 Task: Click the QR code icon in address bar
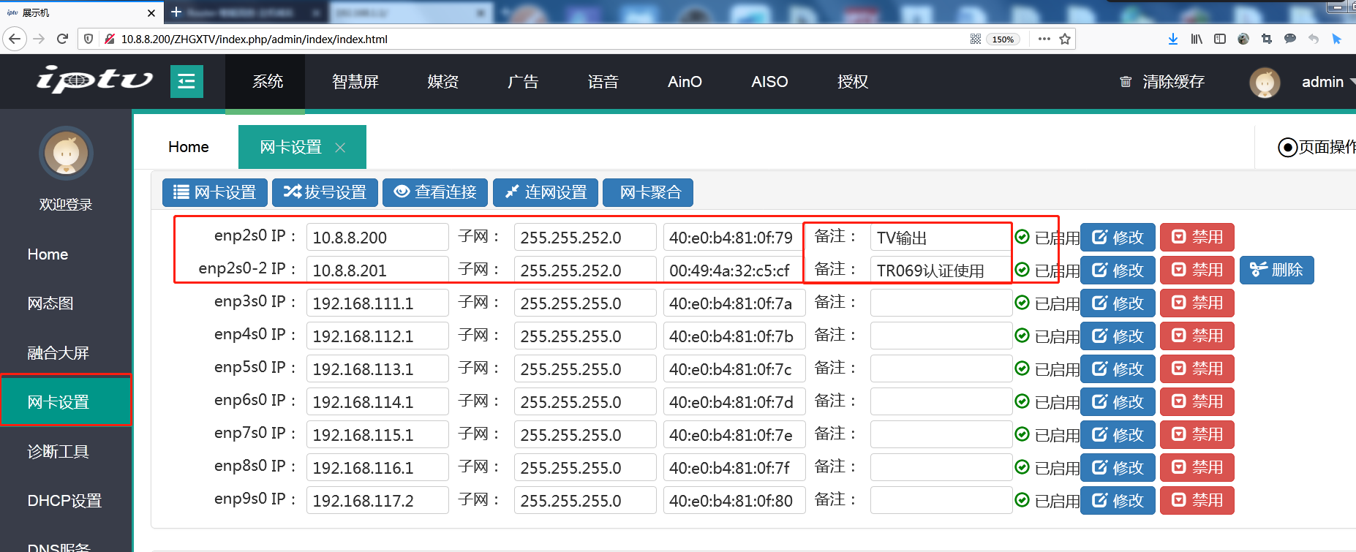tap(976, 39)
